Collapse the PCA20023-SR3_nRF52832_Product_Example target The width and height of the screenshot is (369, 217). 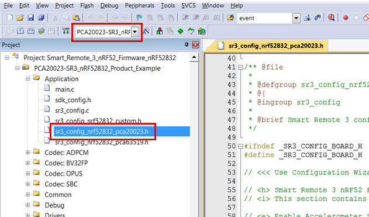click(x=17, y=68)
